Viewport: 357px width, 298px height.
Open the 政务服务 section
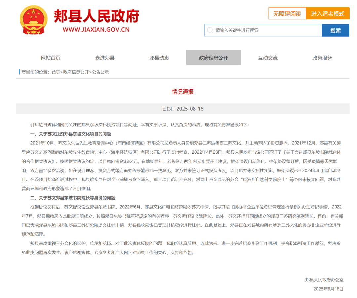tap(322, 57)
